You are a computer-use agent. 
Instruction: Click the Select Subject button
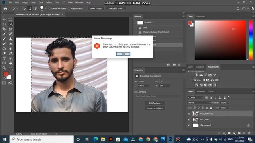tap(96, 8)
